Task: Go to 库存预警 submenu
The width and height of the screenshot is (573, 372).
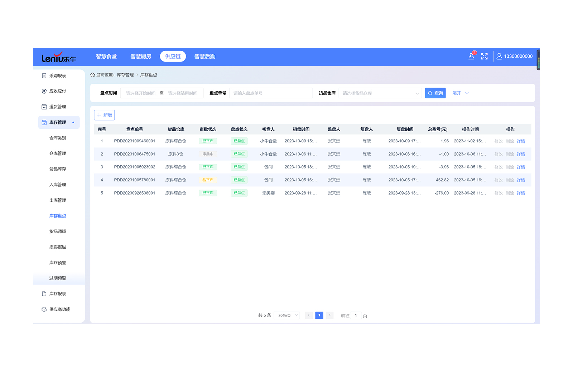Action: [58, 263]
